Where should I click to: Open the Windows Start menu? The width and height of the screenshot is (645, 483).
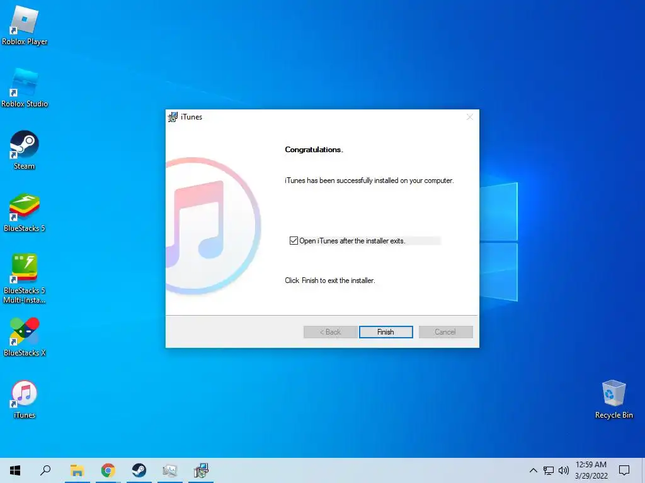15,470
